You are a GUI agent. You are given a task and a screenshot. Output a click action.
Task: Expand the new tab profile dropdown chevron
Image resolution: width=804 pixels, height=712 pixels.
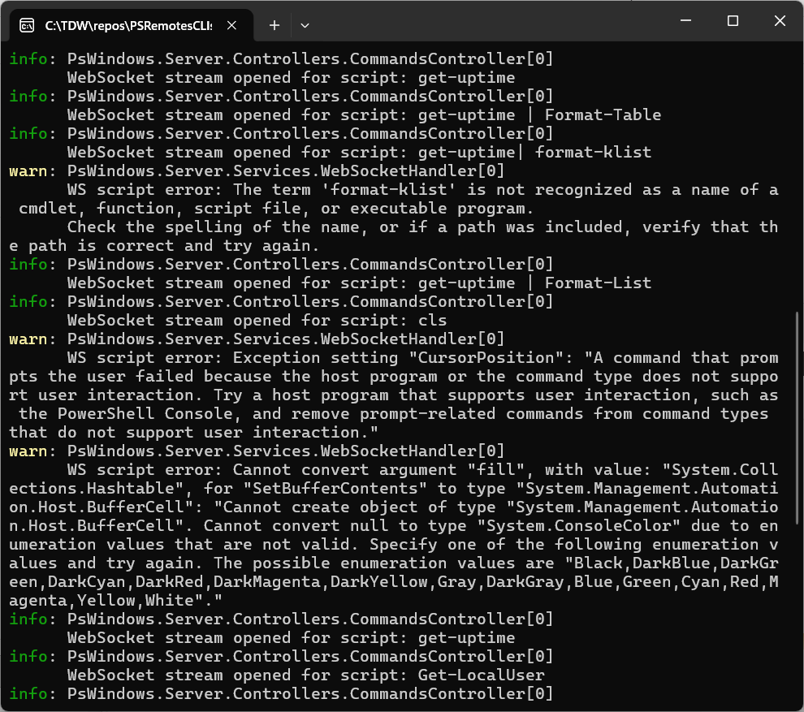(x=305, y=25)
